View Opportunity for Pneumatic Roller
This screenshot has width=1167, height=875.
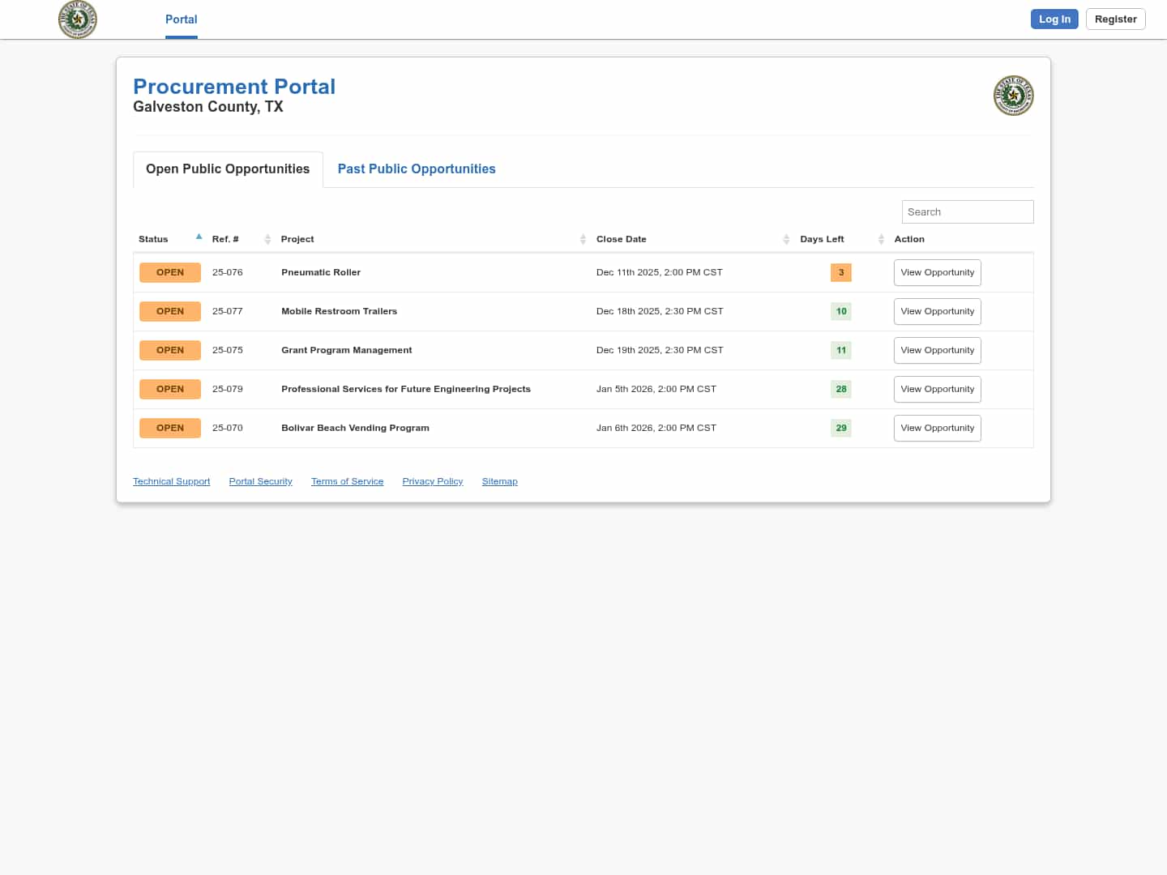937,272
